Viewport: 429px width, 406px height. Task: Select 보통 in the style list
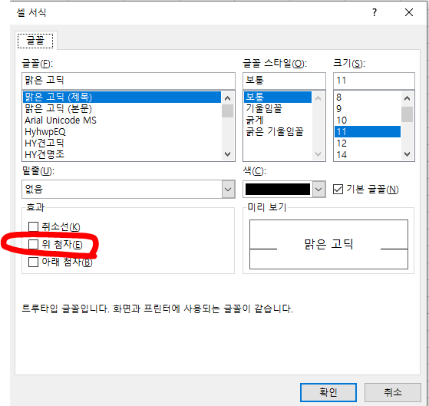277,97
